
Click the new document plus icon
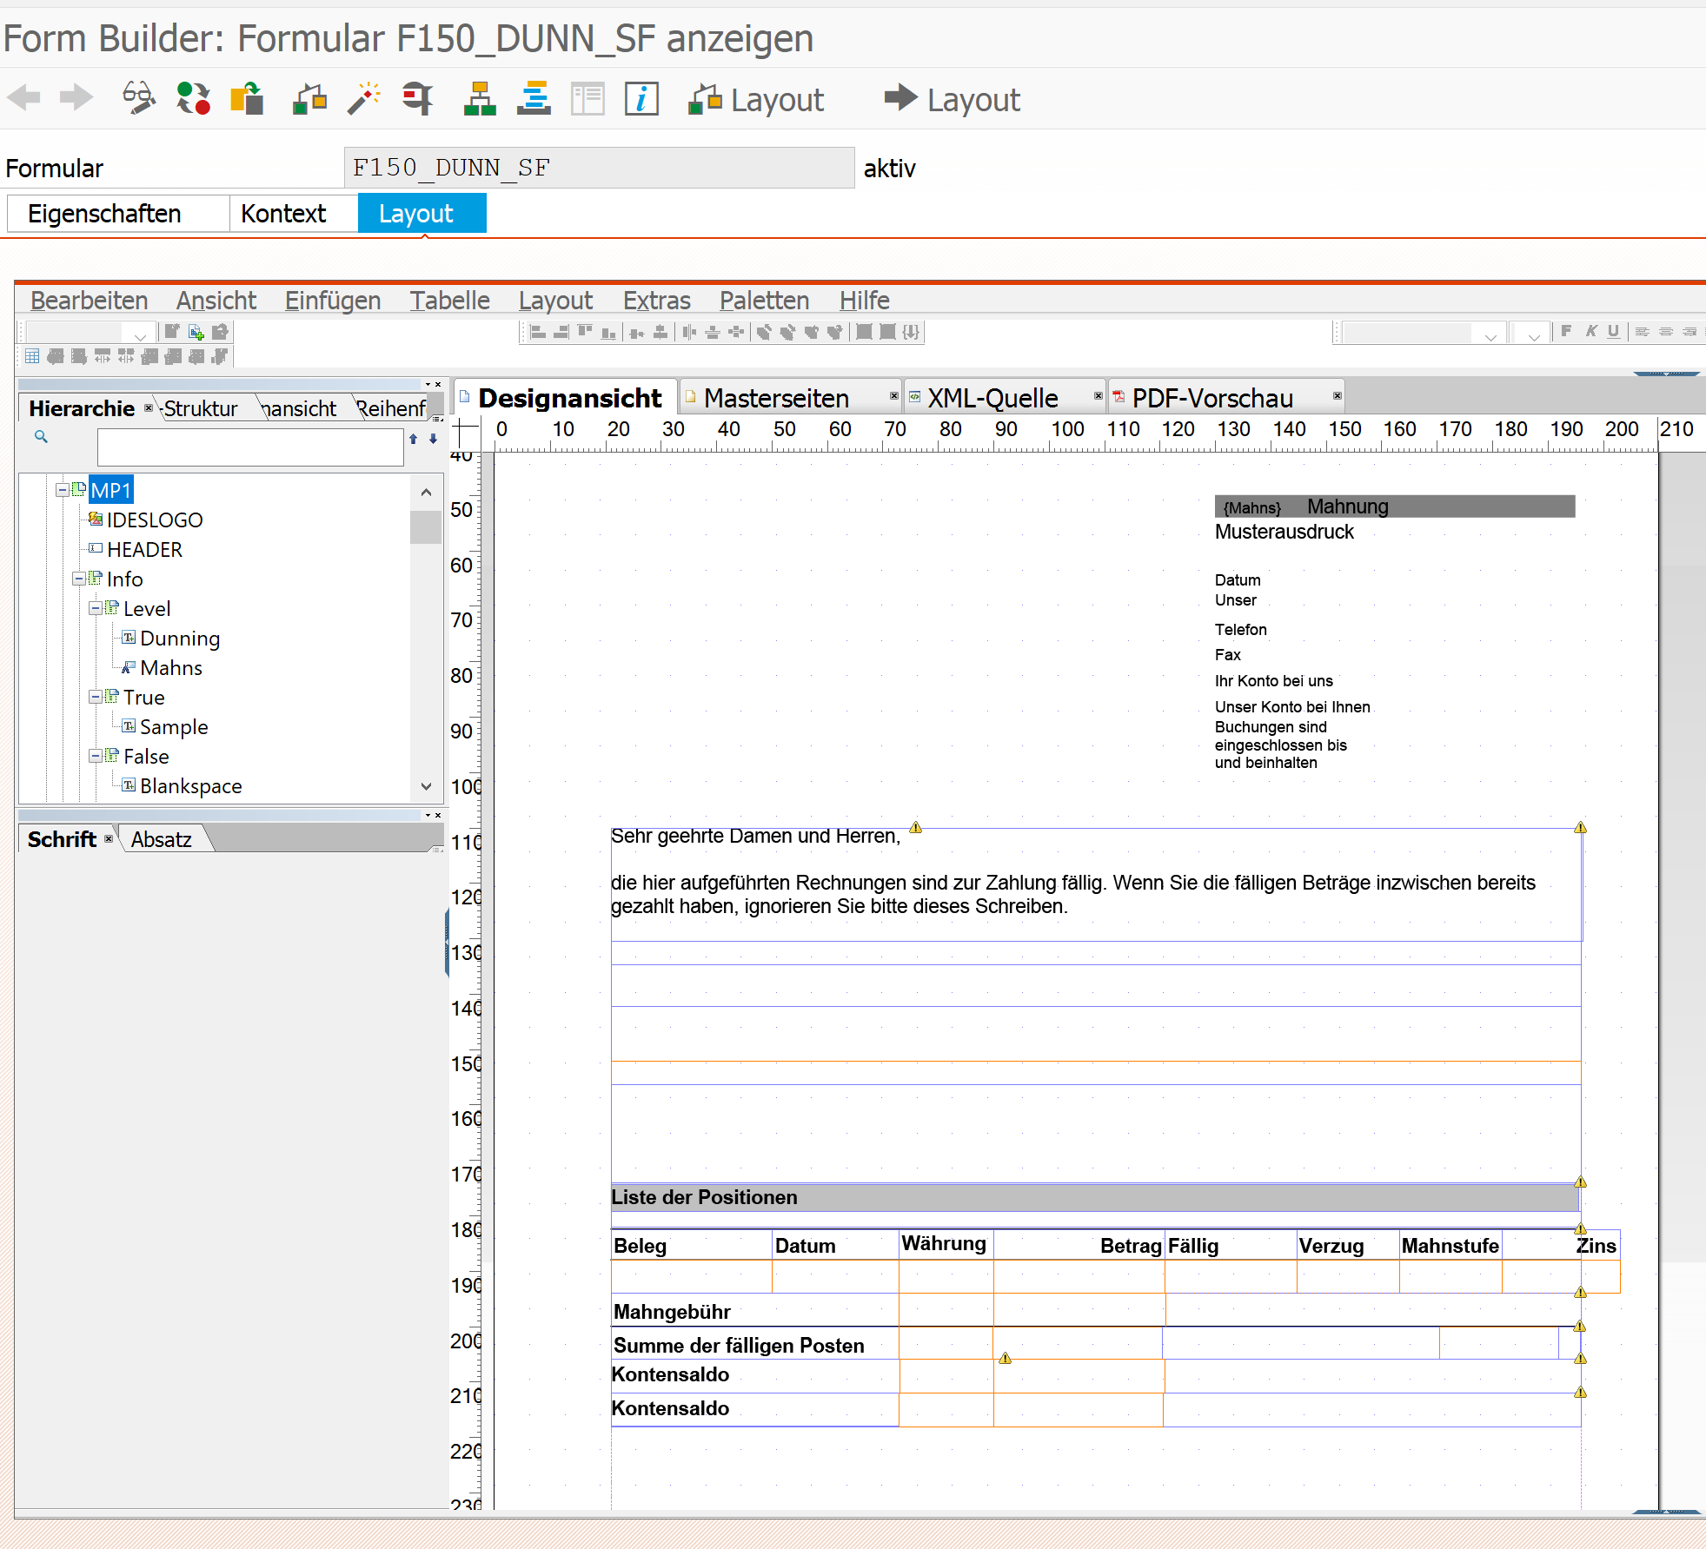point(196,333)
